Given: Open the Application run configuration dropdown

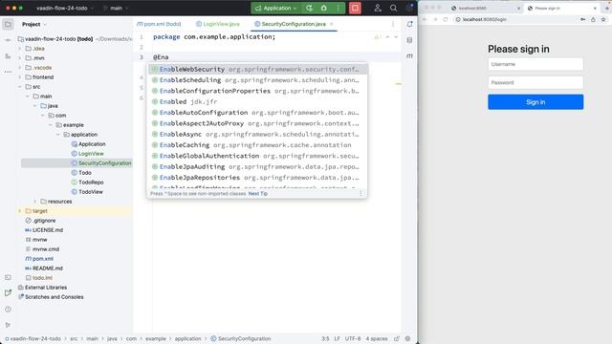Looking at the screenshot, I should (x=276, y=8).
